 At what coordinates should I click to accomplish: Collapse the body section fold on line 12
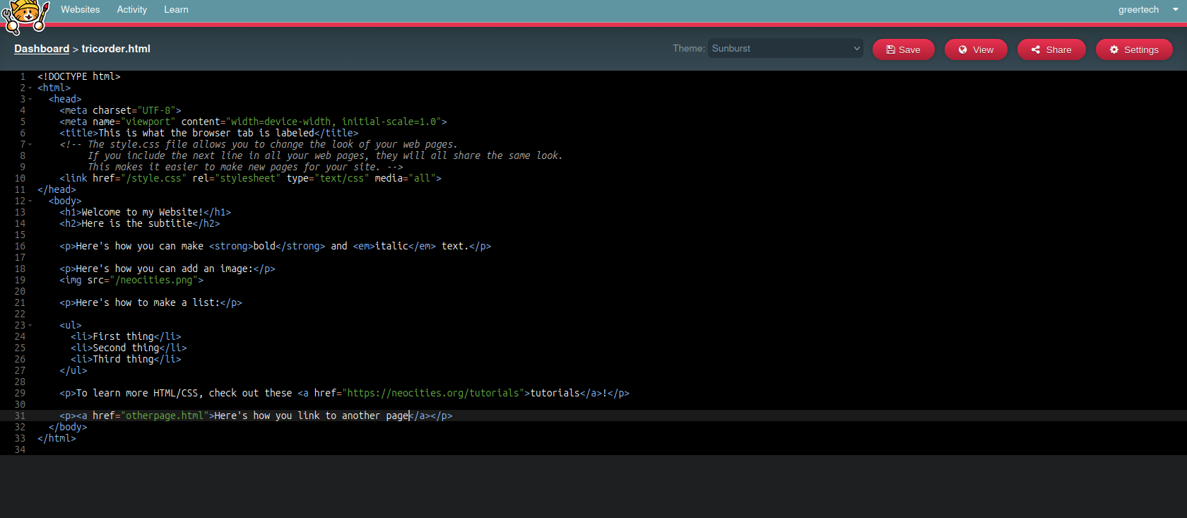pyautogui.click(x=30, y=201)
